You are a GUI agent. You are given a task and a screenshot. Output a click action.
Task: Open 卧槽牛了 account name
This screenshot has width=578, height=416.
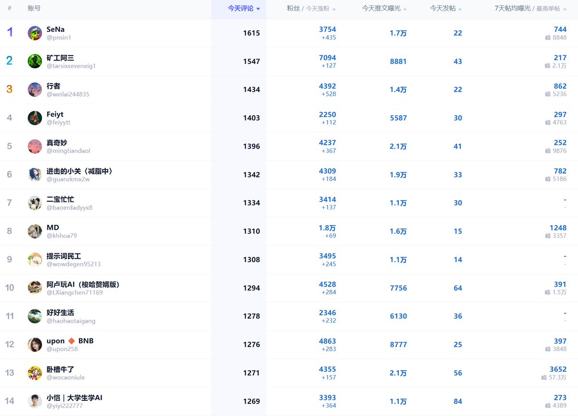[x=60, y=369]
